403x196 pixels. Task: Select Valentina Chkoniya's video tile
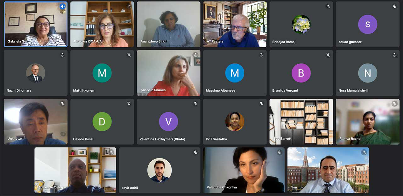(244, 170)
